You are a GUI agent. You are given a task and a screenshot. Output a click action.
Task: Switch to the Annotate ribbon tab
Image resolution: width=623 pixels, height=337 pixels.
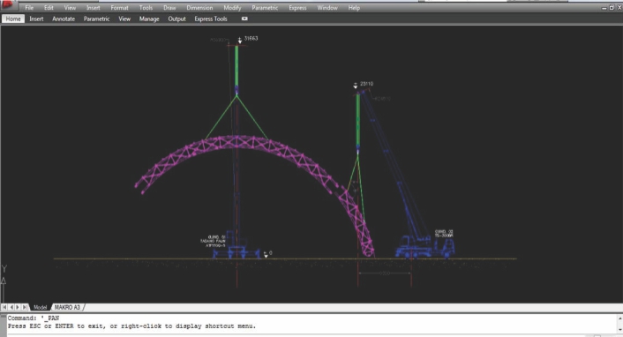pos(64,19)
